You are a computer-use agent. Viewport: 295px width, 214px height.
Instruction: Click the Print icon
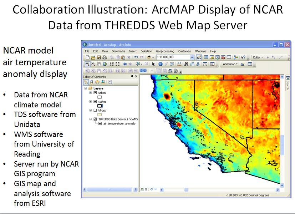105,57
